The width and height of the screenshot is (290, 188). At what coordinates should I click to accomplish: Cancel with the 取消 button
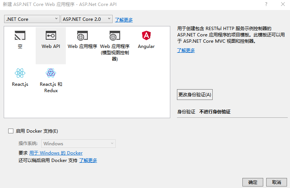(277, 182)
